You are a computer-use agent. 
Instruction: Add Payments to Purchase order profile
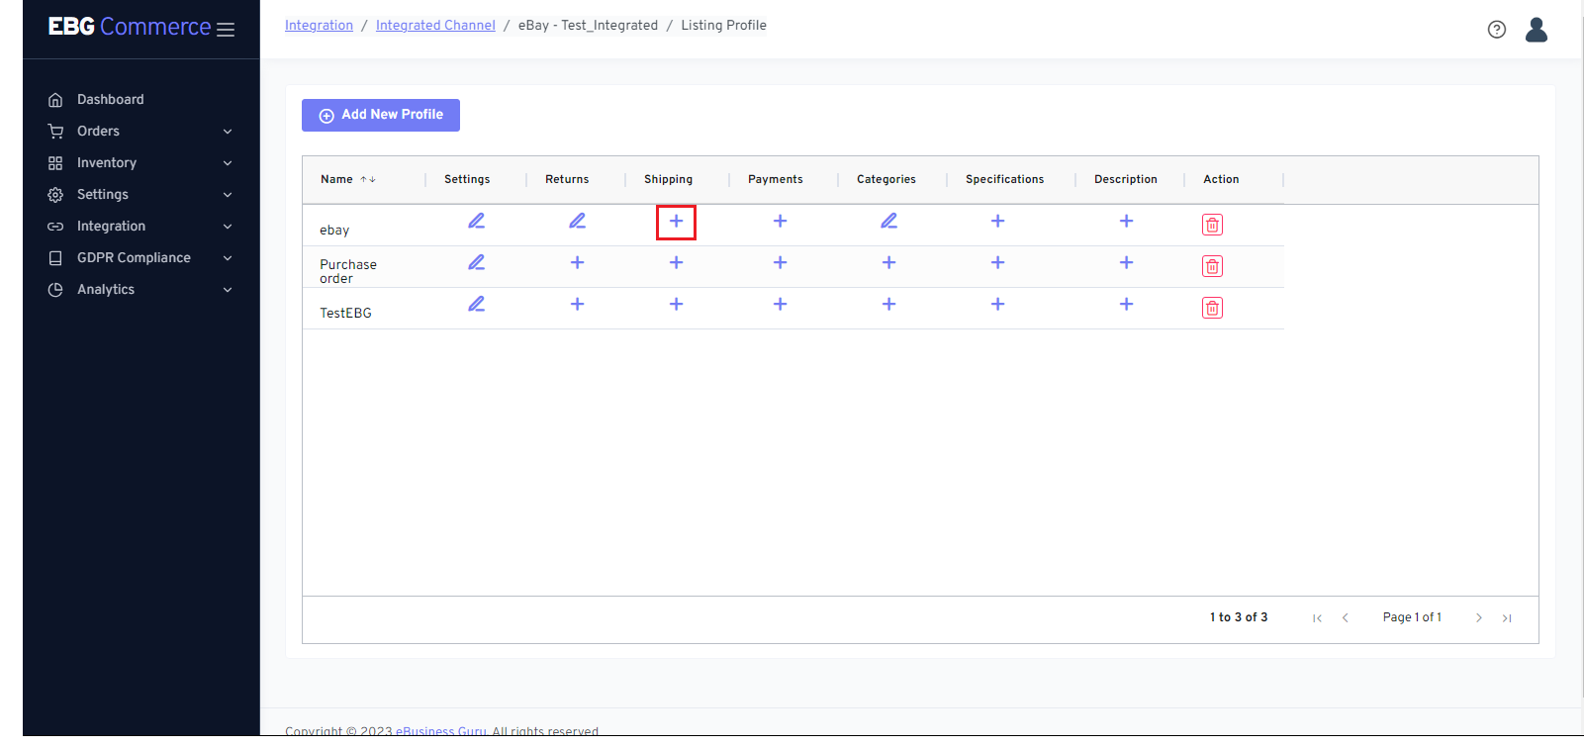(x=780, y=263)
